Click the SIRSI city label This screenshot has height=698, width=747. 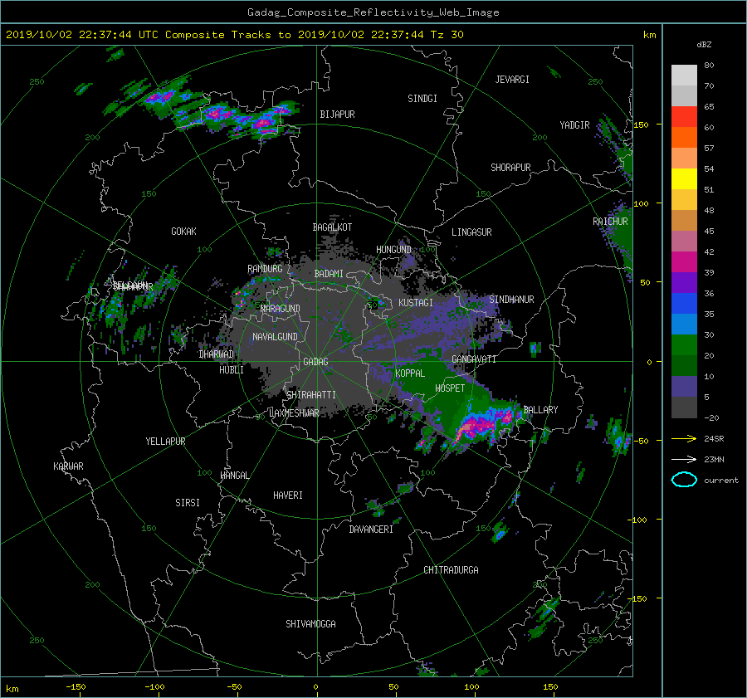(x=188, y=503)
